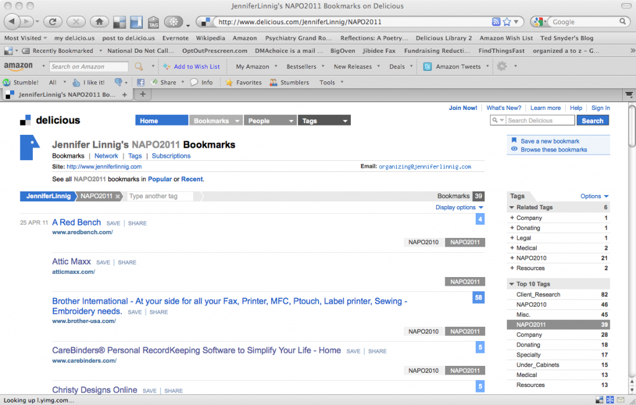Remove the NAPO2011 tag with its x
This screenshot has height=405, width=636.
click(x=117, y=196)
